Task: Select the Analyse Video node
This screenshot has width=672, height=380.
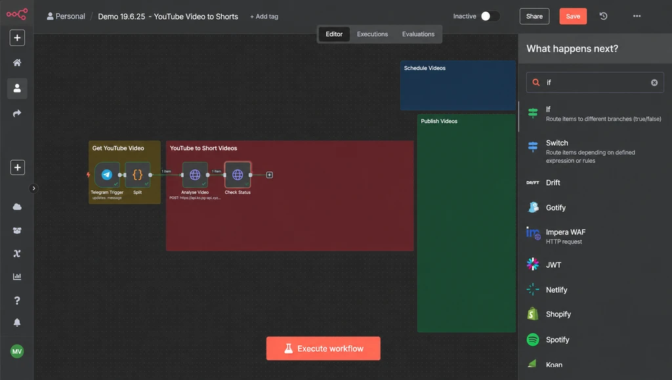Action: point(195,175)
